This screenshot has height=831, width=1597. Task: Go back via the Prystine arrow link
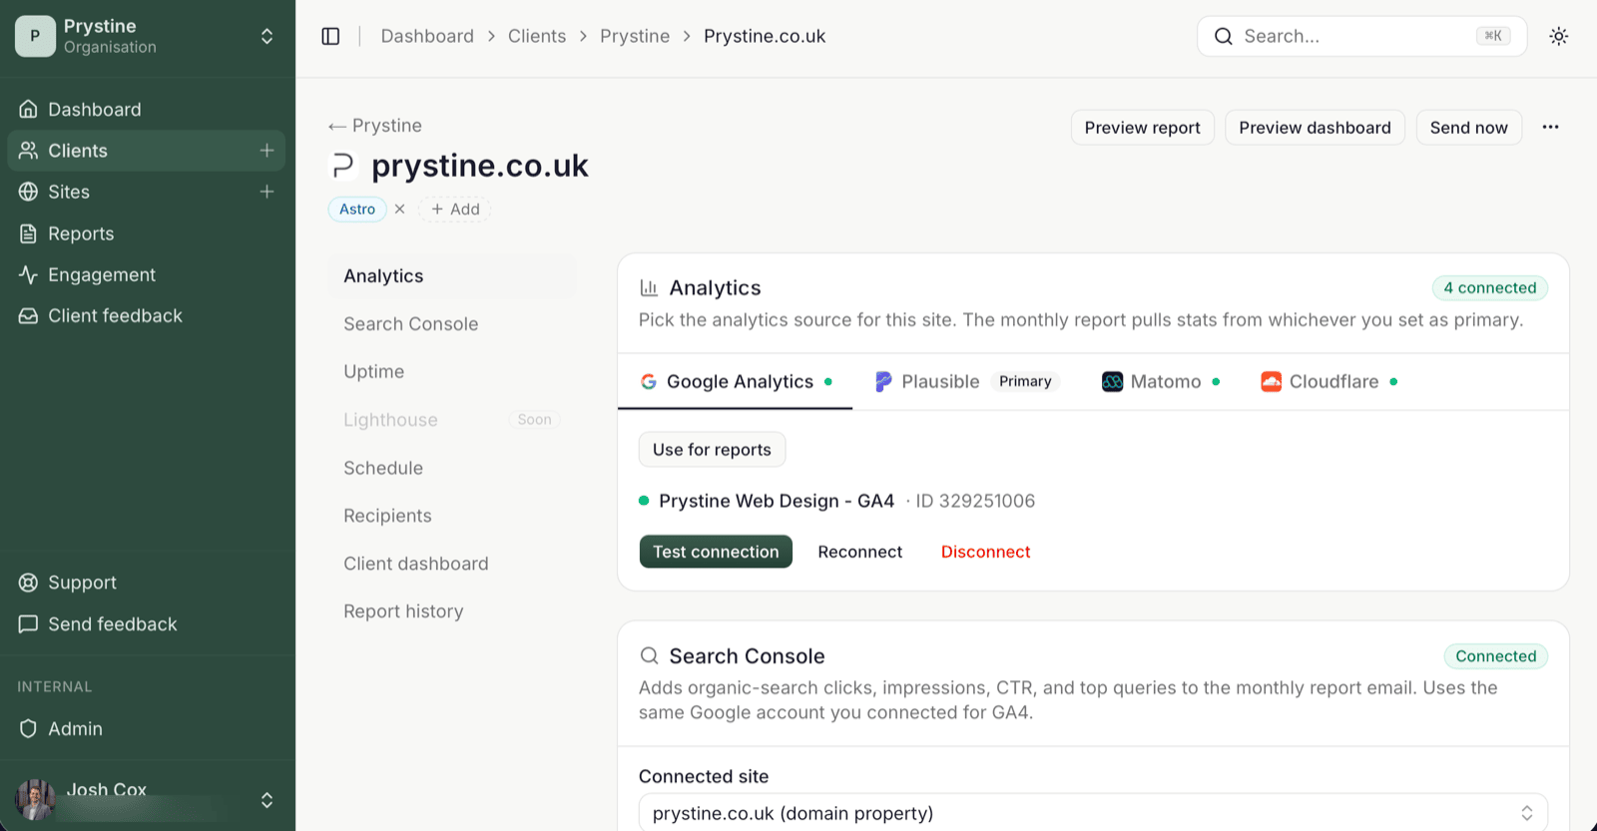coord(375,126)
